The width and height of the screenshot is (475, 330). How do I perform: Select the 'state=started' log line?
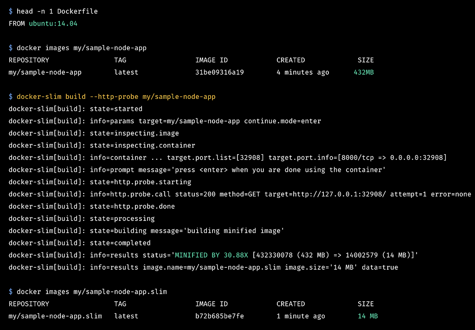(x=116, y=109)
